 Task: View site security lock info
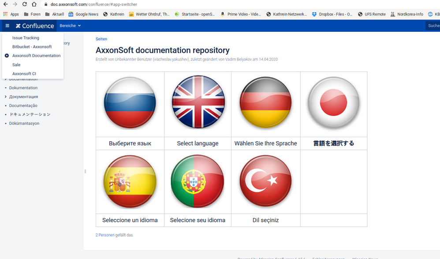46,4
